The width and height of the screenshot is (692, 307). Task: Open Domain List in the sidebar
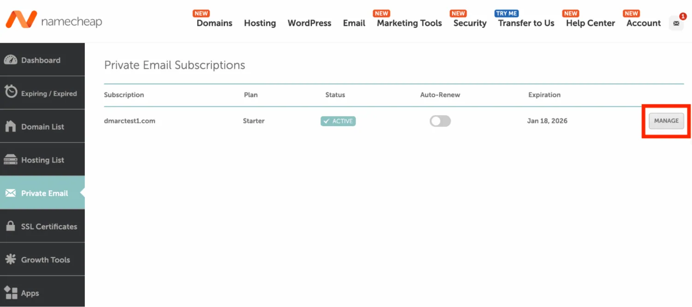42,126
